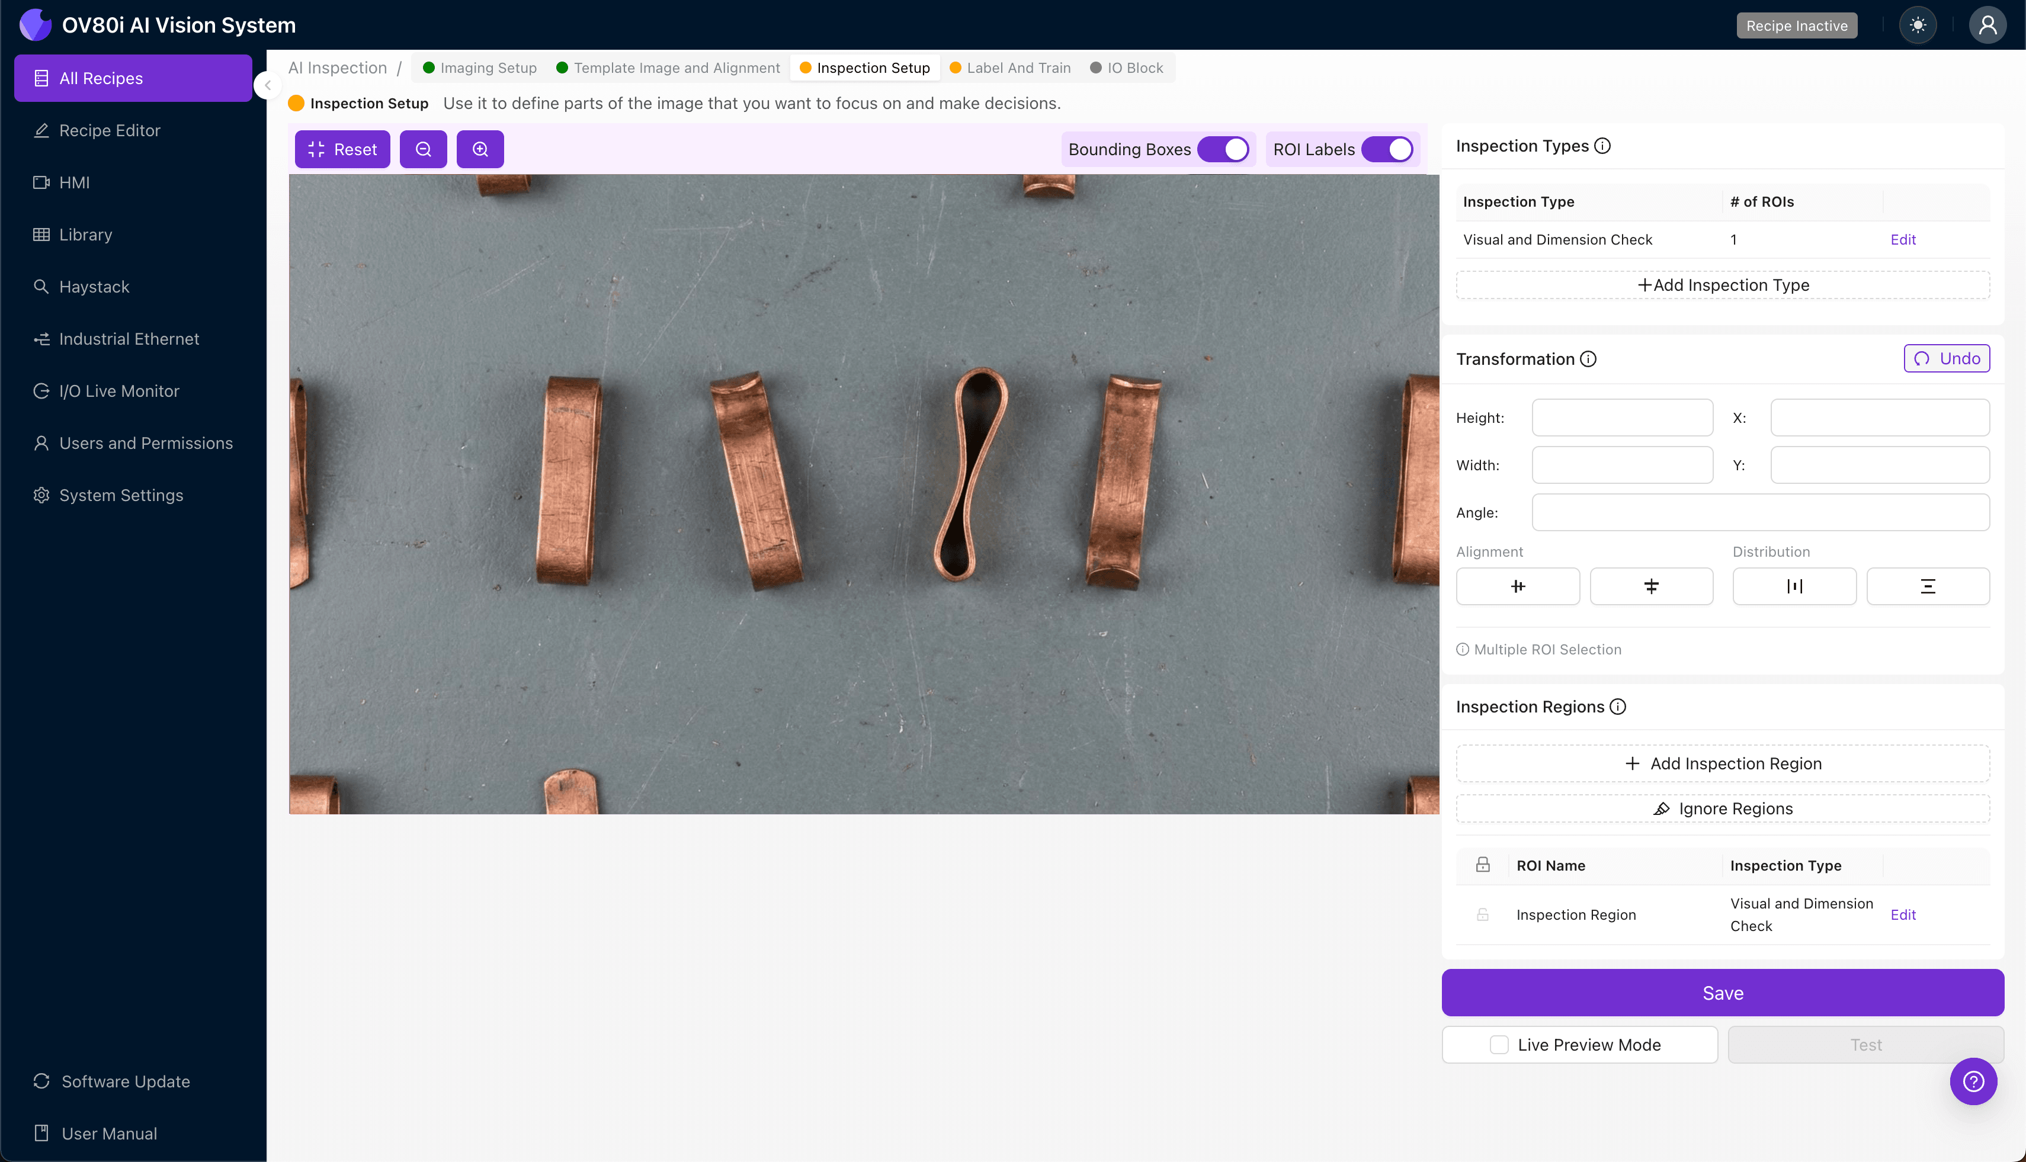The image size is (2026, 1162).
Task: Turn off the Bounding Boxes switch
Action: [x=1223, y=149]
